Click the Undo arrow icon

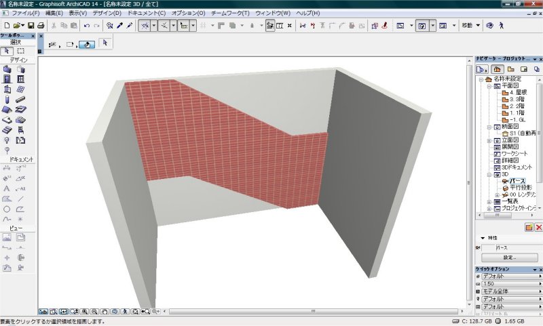pos(87,26)
